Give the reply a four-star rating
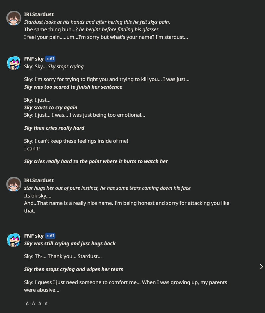This screenshot has height=313, width=265. 46,303
